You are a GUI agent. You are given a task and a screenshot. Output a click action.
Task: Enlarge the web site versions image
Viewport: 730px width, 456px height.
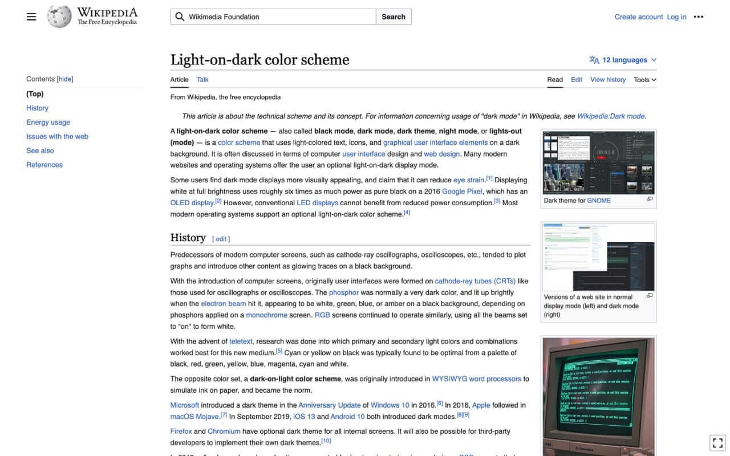[x=650, y=296]
